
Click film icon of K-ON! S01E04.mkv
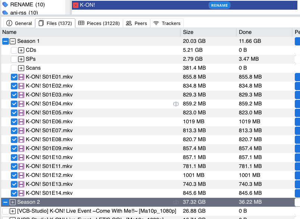21,104
